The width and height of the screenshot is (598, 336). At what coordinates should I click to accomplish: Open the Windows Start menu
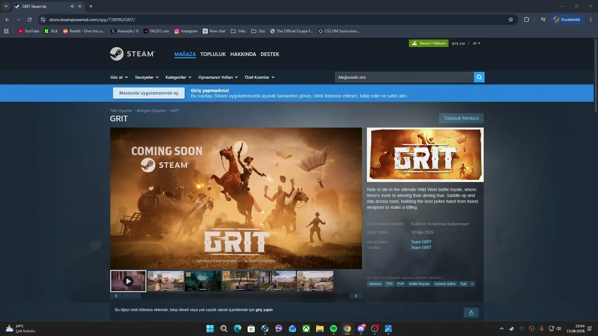[x=210, y=329]
